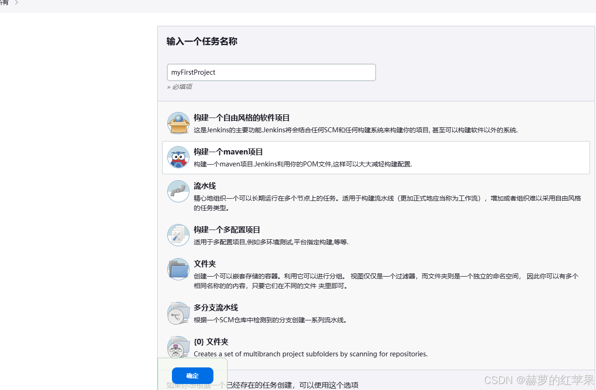Pick the 多分支流水线 item title
This screenshot has height=390, width=596.
coord(216,307)
